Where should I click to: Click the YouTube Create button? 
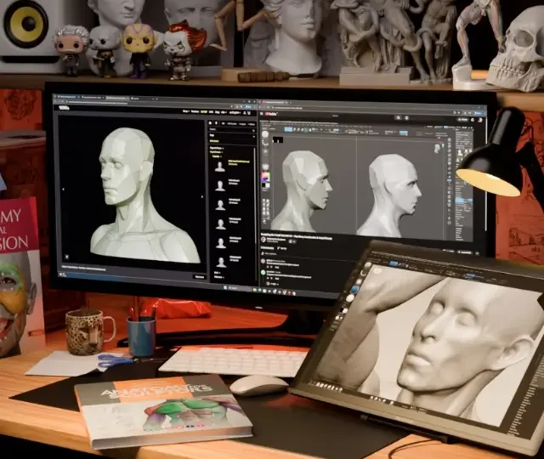pyautogui.click(x=462, y=120)
